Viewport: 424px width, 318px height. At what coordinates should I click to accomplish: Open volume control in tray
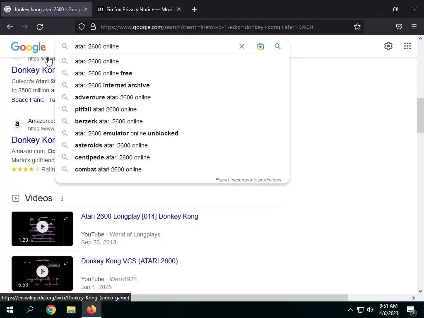(370, 310)
